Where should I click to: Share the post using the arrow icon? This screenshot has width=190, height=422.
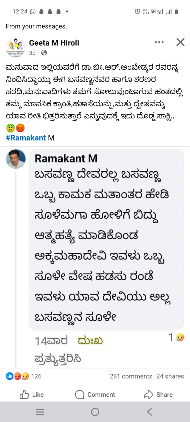[x=158, y=395]
